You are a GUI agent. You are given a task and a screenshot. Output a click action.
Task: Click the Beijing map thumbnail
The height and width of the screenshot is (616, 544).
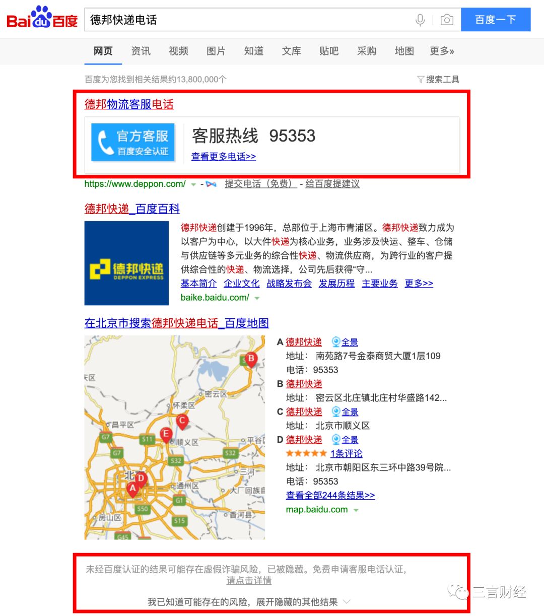coord(174,437)
